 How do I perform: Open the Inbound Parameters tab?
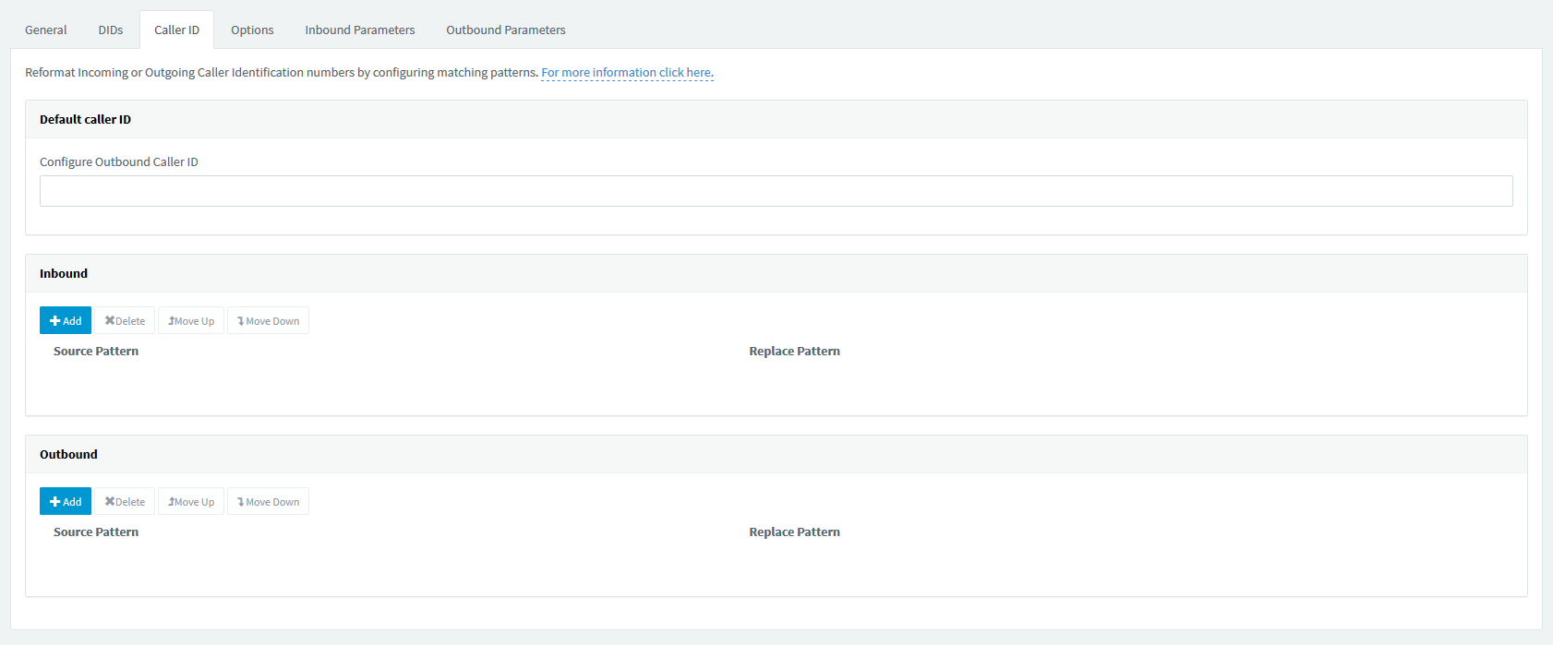pos(360,30)
